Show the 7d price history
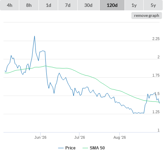This screenshot has height=157, width=163. [x=68, y=5]
